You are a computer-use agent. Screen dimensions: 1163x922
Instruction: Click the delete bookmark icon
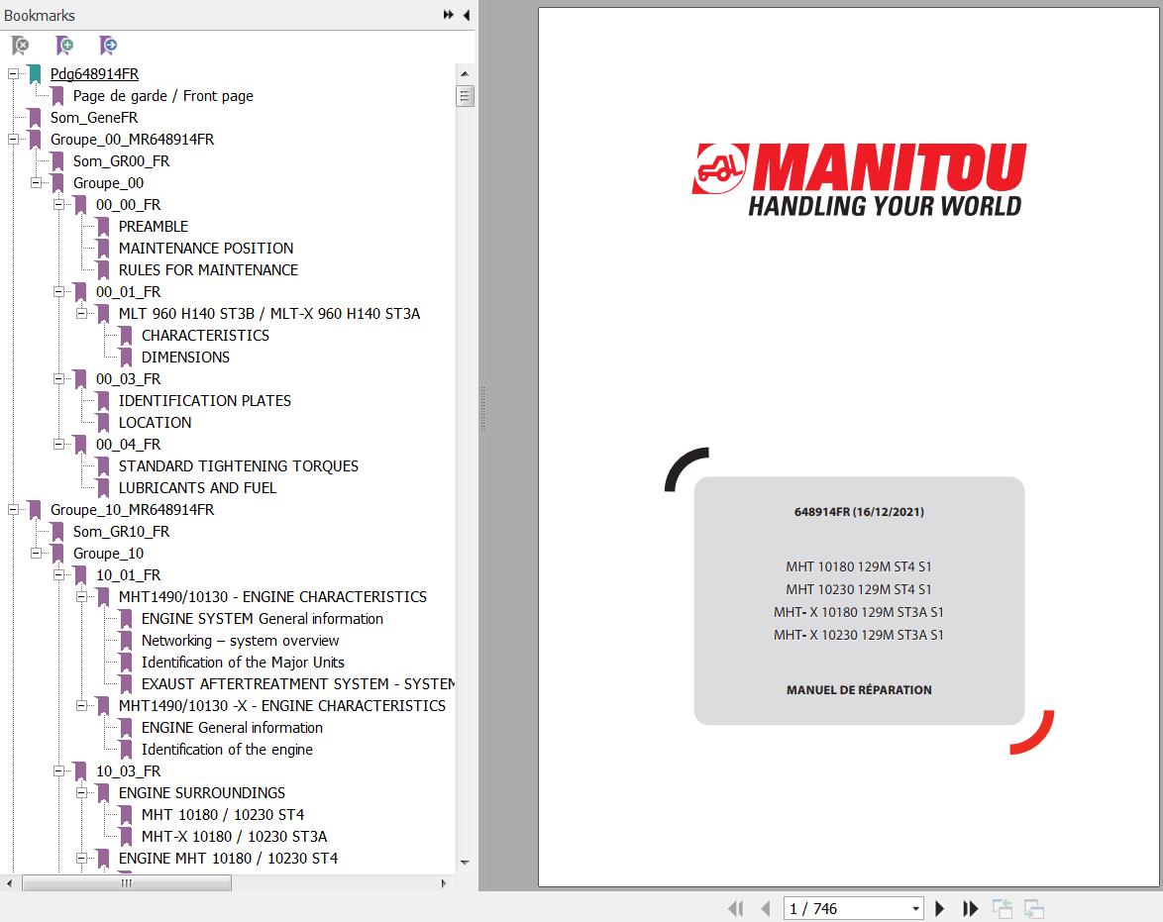click(20, 46)
